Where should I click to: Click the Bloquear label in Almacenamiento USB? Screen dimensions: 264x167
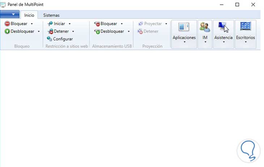pos(109,24)
